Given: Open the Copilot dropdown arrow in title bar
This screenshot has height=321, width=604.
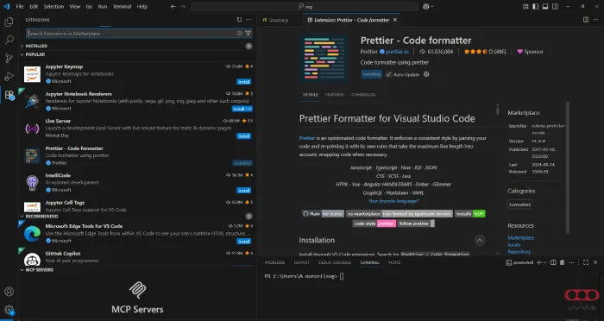Looking at the screenshot, I should [432, 7].
